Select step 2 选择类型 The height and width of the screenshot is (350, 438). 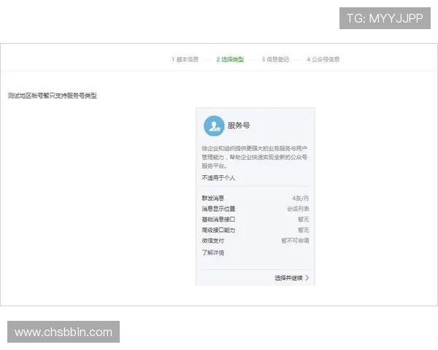pos(230,59)
